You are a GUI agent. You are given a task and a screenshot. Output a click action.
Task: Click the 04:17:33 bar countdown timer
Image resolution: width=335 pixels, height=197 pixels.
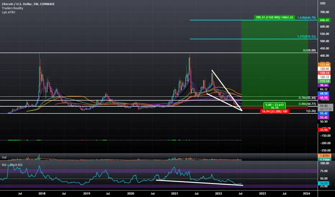coord(325,109)
